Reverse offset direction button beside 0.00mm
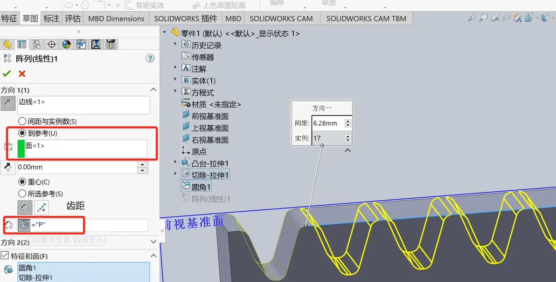 [x=7, y=167]
